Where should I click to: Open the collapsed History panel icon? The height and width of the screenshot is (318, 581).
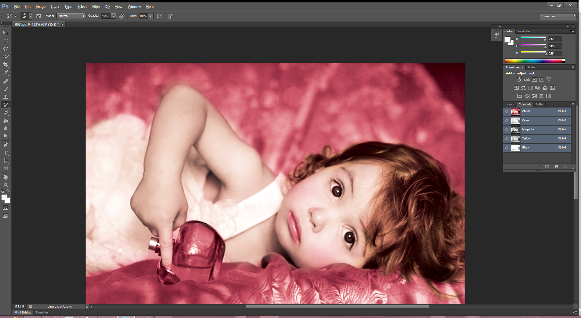pyautogui.click(x=497, y=36)
